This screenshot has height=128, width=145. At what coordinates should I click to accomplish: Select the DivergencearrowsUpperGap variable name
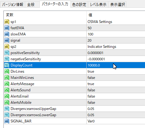(x=34, y=109)
